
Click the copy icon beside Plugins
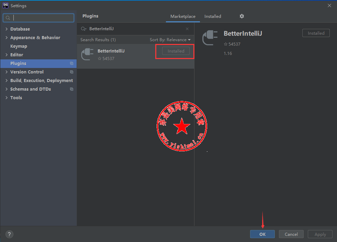click(x=71, y=64)
